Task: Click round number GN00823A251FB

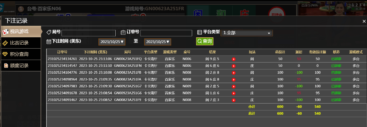Action: tap(128, 72)
